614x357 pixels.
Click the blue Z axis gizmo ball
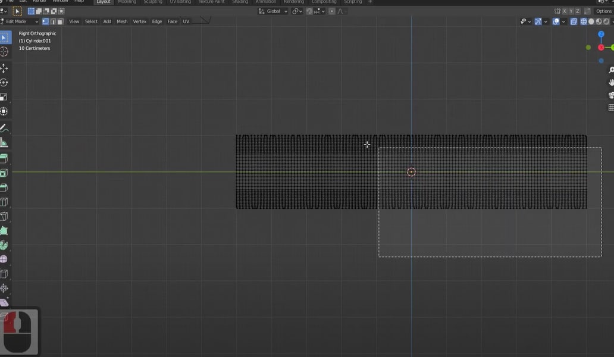coord(601,35)
